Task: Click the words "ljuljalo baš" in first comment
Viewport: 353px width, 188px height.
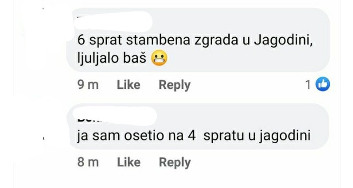Action: click(x=112, y=58)
